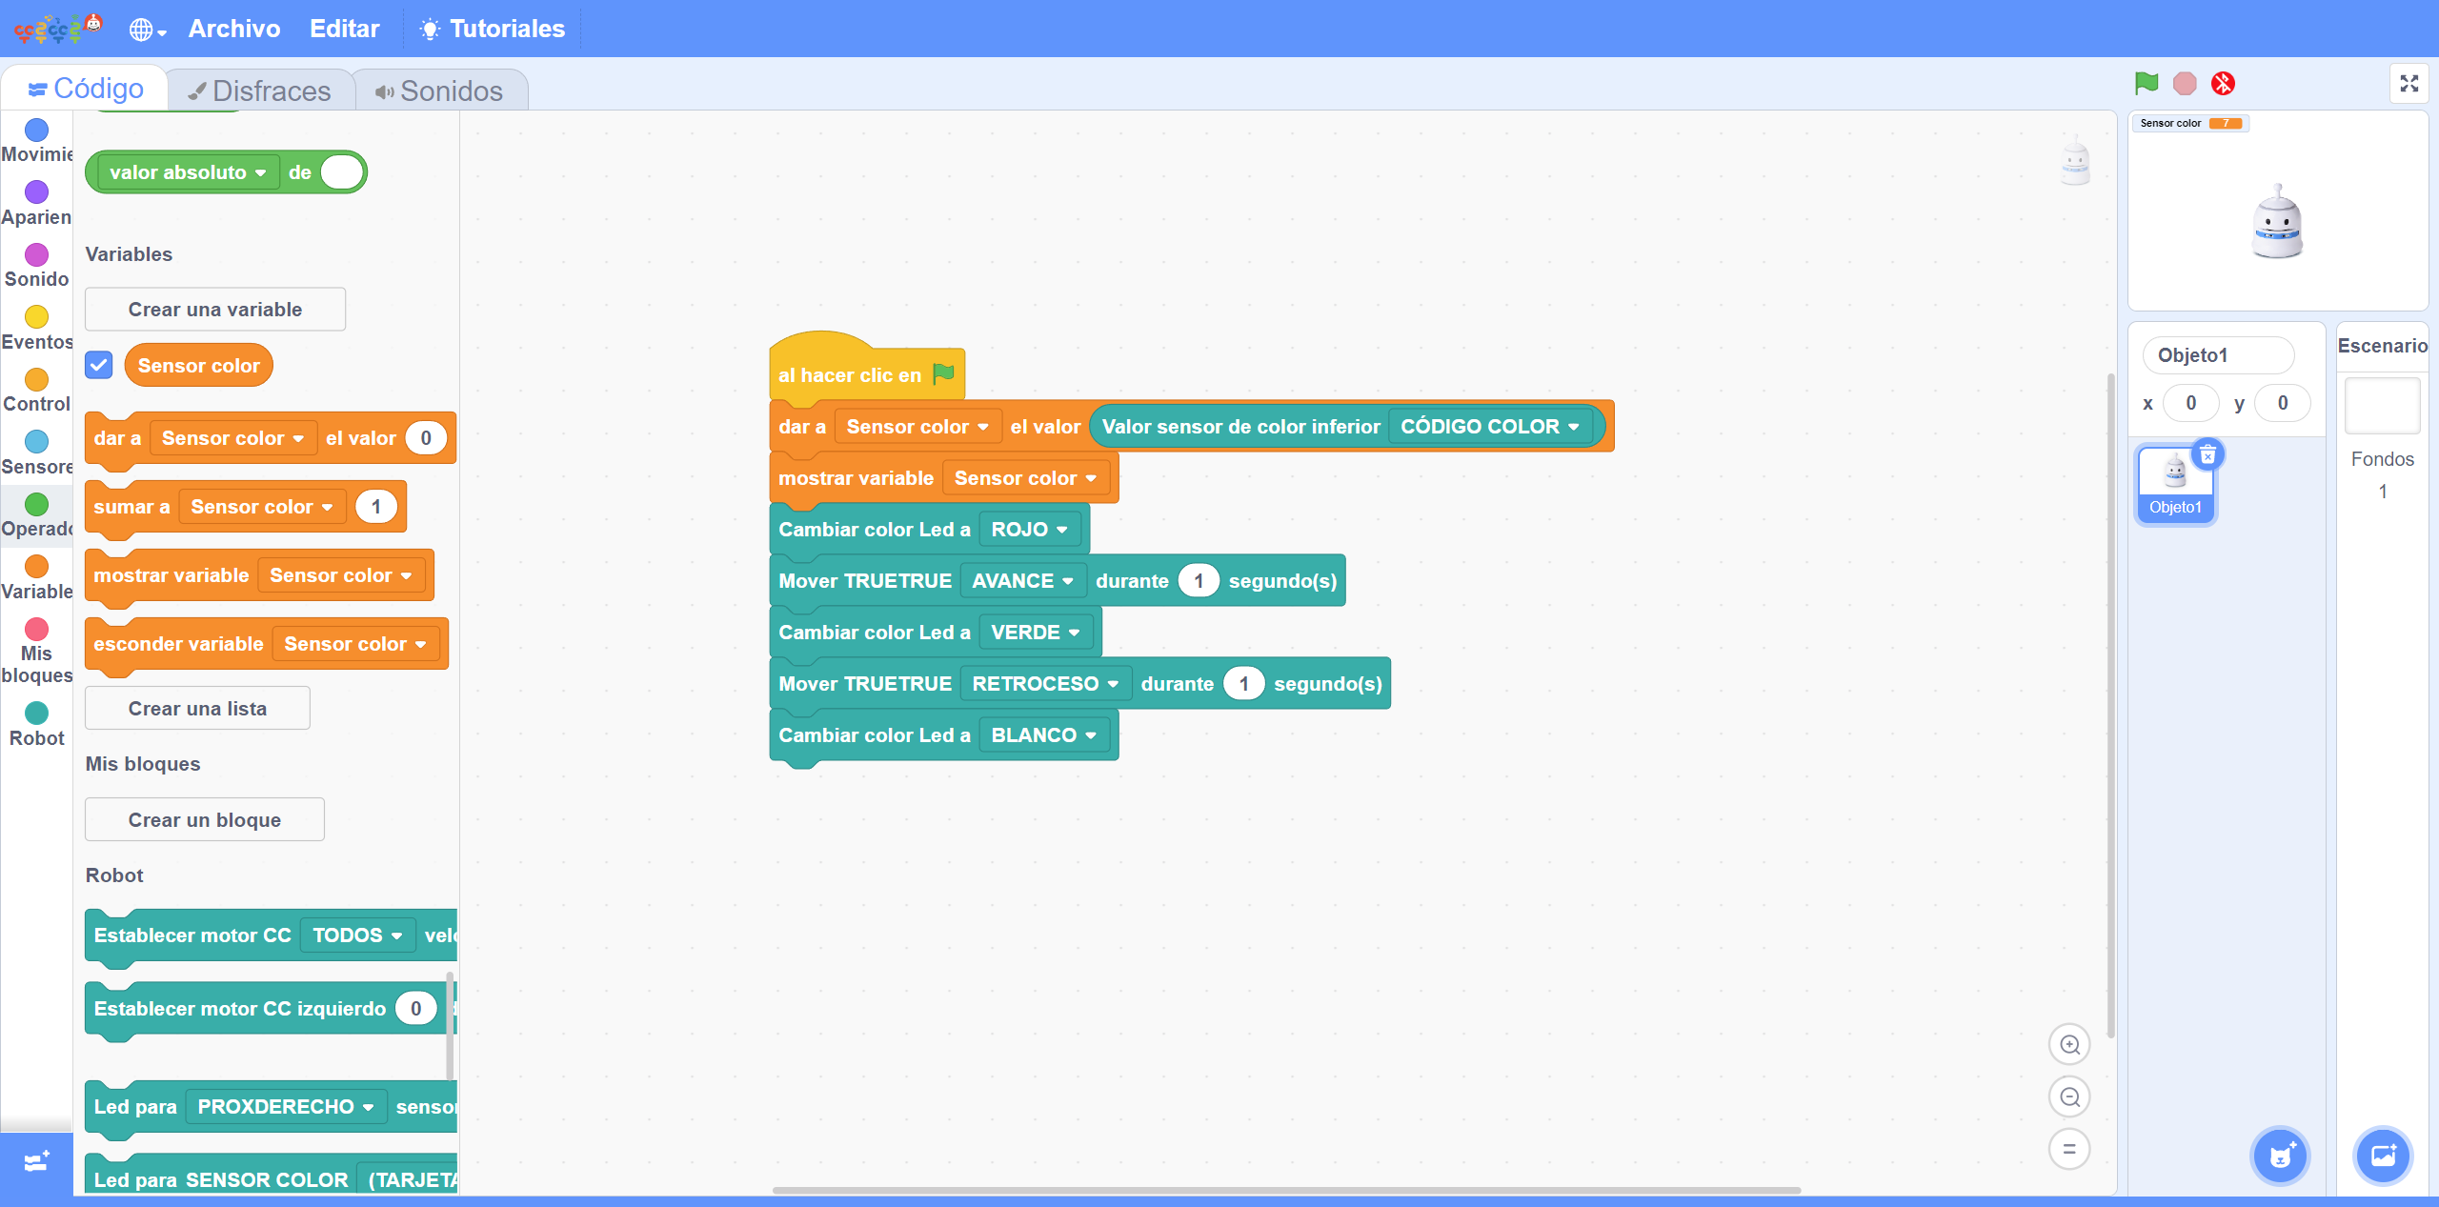Open the ROJO Led color dropdown
The height and width of the screenshot is (1207, 2439).
pyautogui.click(x=1029, y=530)
